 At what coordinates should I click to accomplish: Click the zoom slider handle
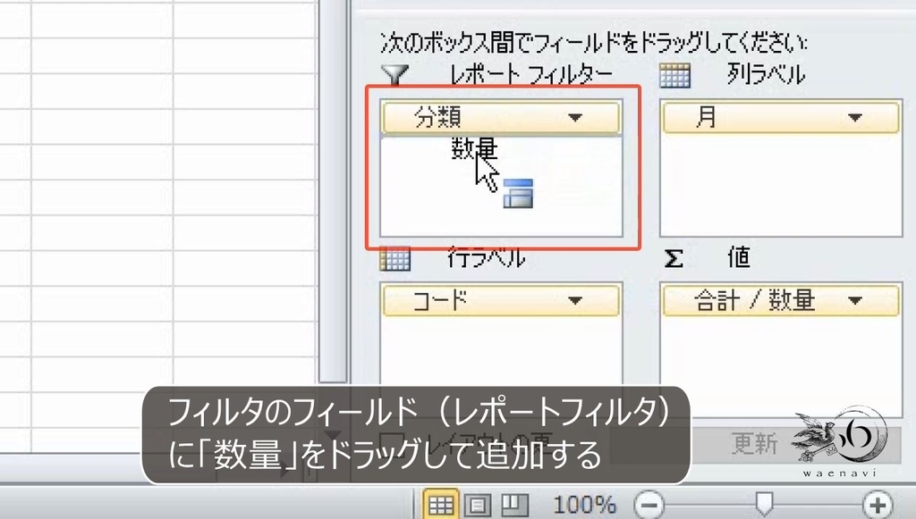click(764, 503)
